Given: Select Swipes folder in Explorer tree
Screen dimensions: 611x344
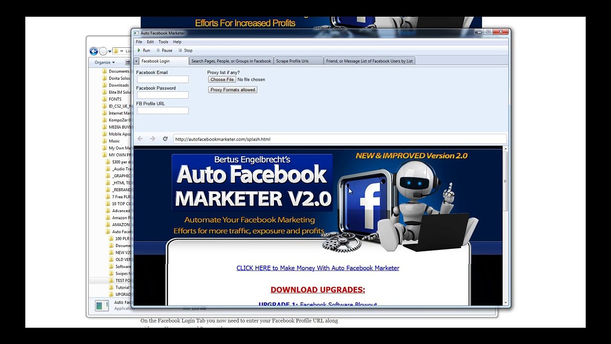Looking at the screenshot, I should pyautogui.click(x=120, y=274).
